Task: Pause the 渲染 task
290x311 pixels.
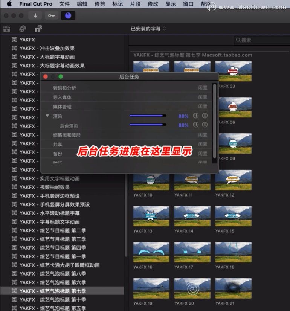Action: coord(195,116)
